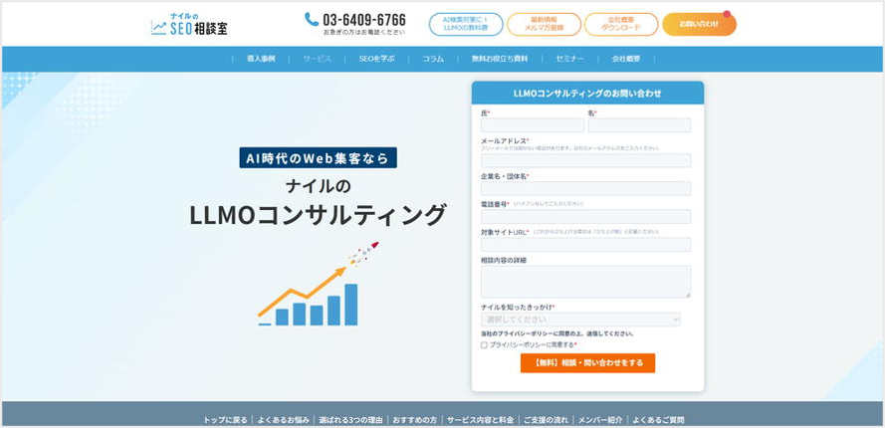Click into the 相談内容の詳細 textarea
The image size is (885, 428).
point(586,282)
